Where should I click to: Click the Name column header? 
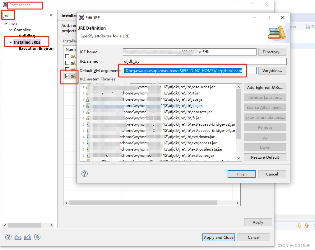click(71, 50)
